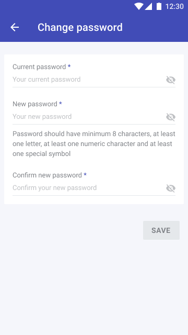
Task: Tap the 'New password' label
Action: 35,104
